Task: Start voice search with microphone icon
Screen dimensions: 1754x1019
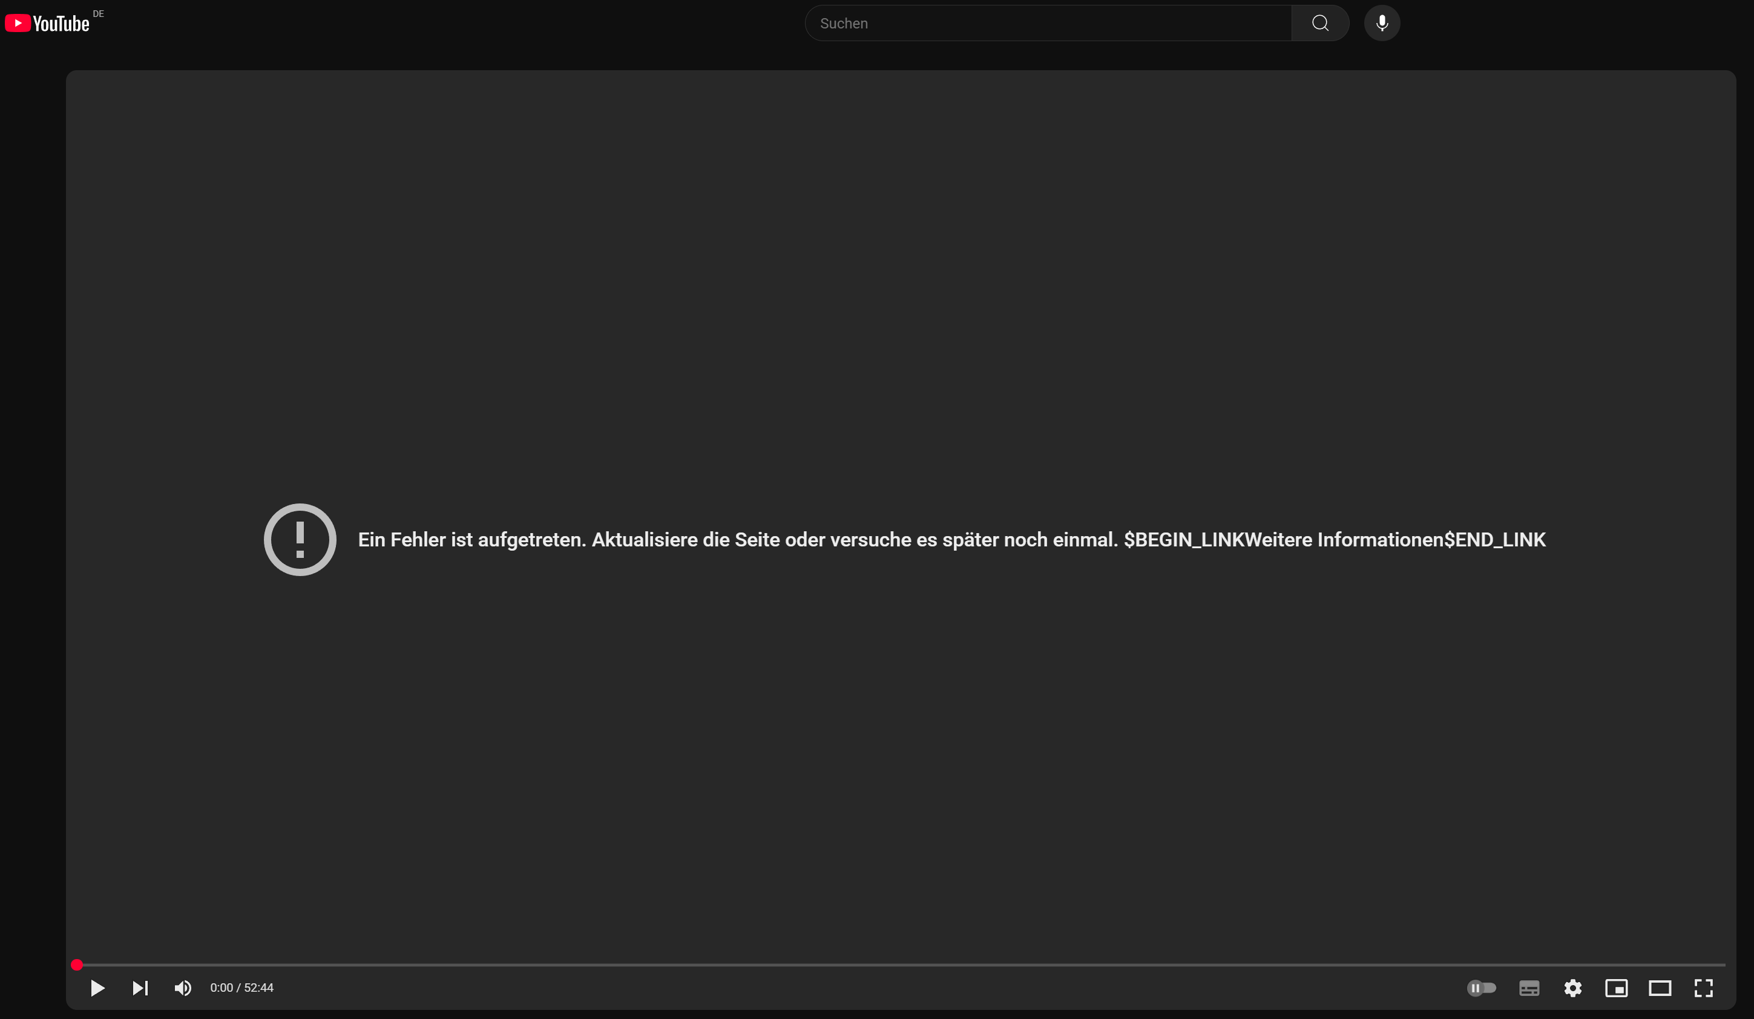Action: tap(1382, 24)
